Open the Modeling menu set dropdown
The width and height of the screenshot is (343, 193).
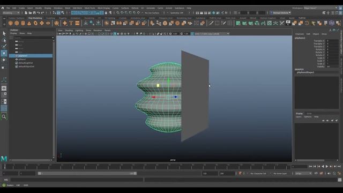[11, 13]
